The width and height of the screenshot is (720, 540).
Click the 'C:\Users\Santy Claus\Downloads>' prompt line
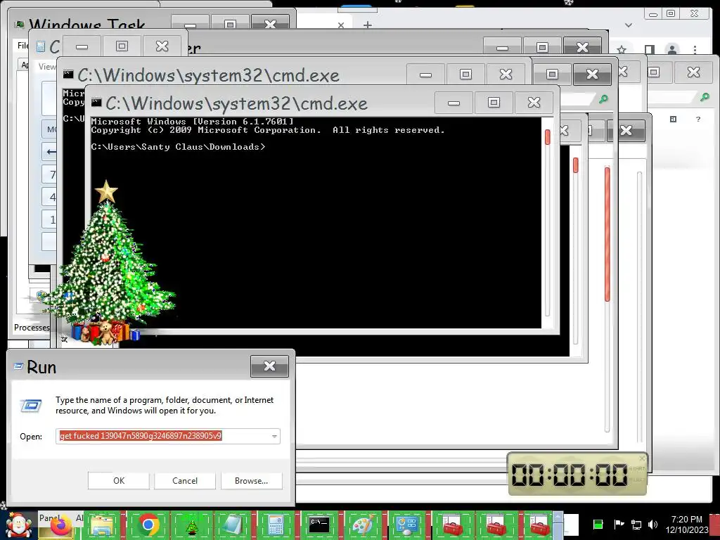pyautogui.click(x=178, y=147)
